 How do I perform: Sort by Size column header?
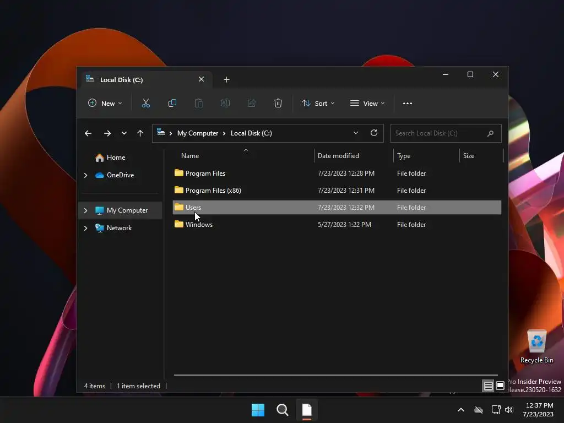click(469, 156)
